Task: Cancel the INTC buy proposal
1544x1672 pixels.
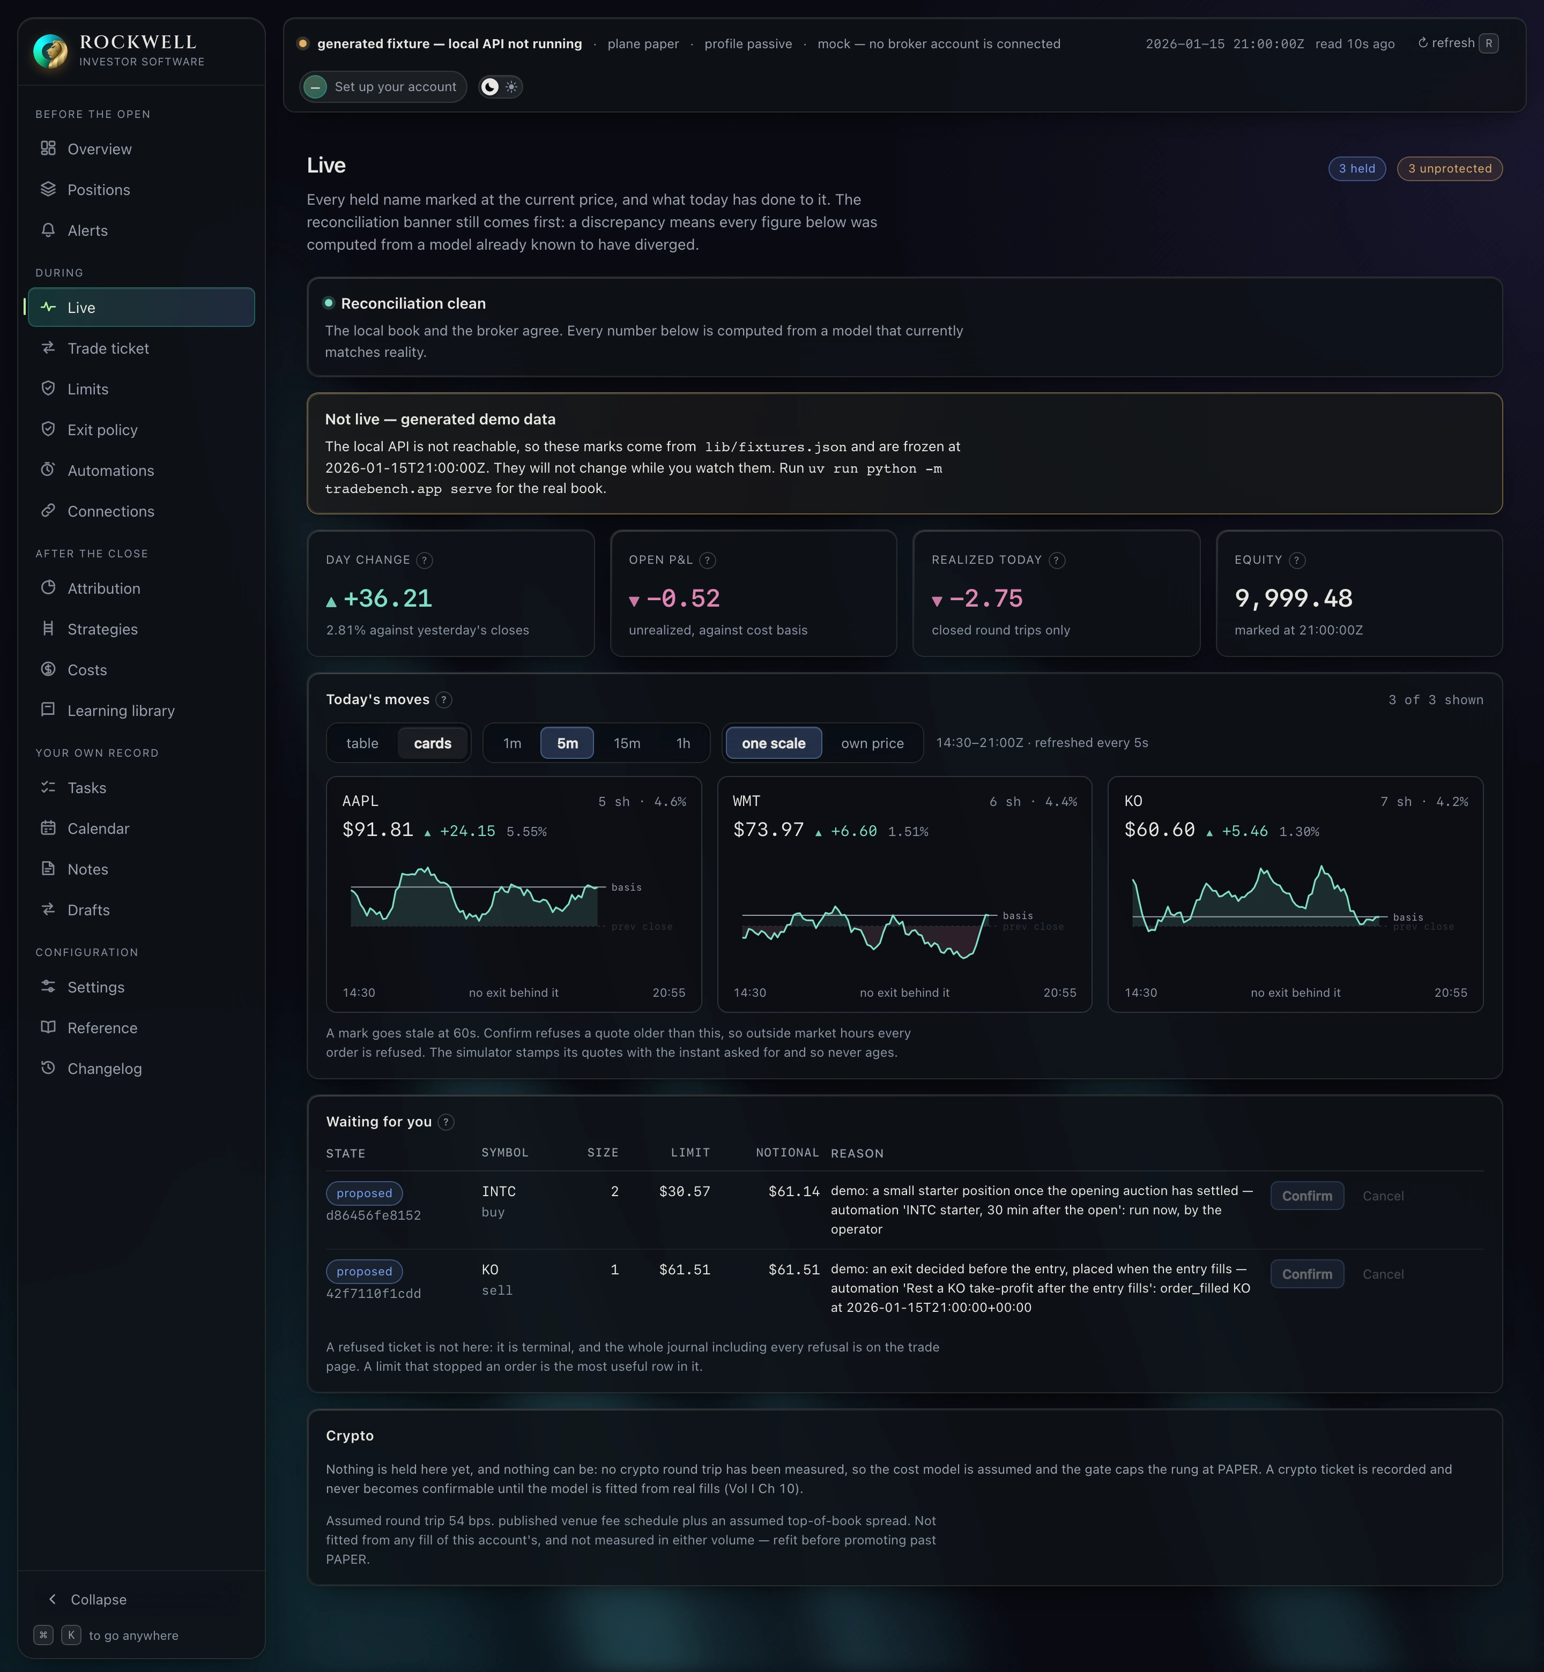Action: (x=1383, y=1196)
